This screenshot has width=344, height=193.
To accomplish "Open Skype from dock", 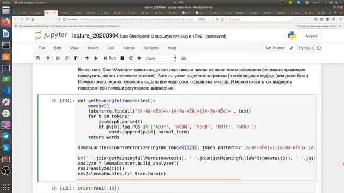I will point(6,148).
